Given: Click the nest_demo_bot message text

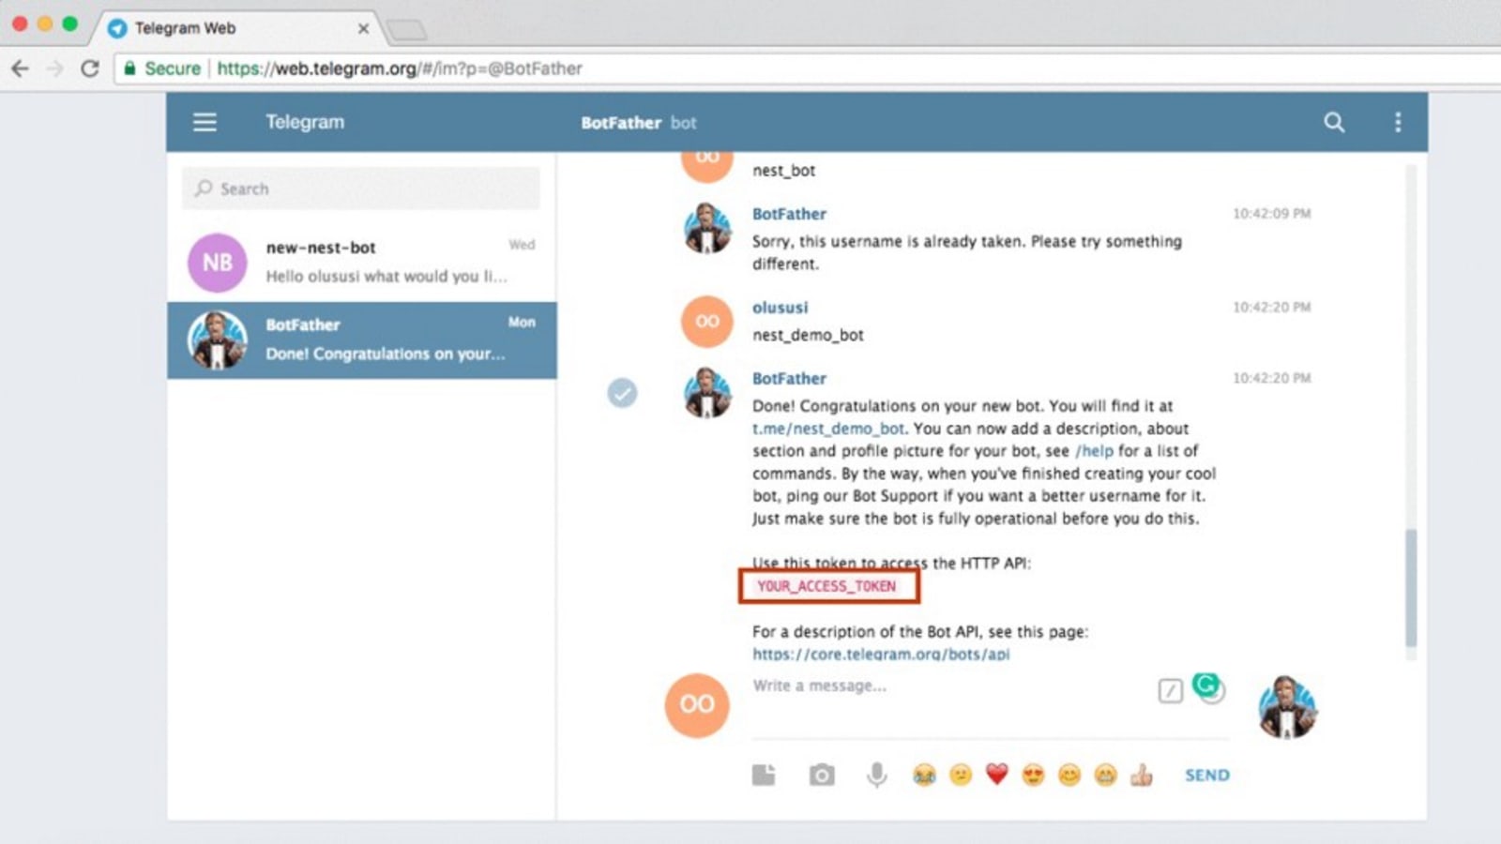Looking at the screenshot, I should coord(808,335).
